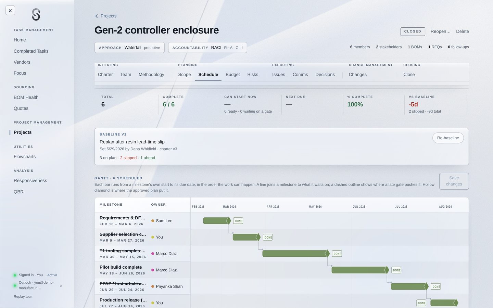Open Vendors page

pyautogui.click(x=22, y=62)
